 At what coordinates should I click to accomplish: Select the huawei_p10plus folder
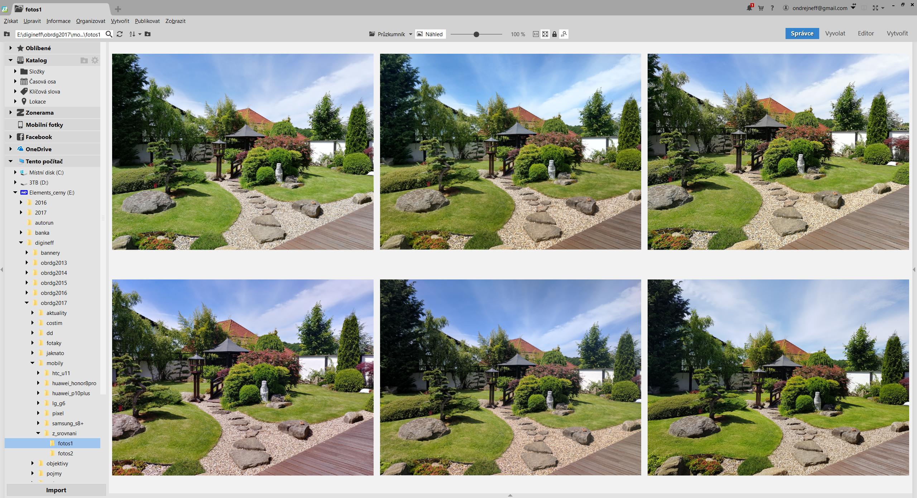point(71,393)
